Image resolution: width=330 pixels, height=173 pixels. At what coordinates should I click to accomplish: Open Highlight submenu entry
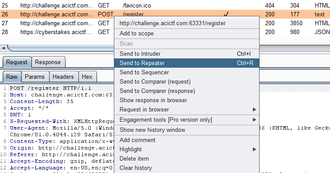[x=186, y=150]
